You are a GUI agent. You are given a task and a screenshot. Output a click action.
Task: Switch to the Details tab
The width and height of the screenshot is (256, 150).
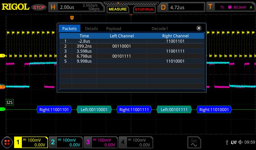coord(91,28)
